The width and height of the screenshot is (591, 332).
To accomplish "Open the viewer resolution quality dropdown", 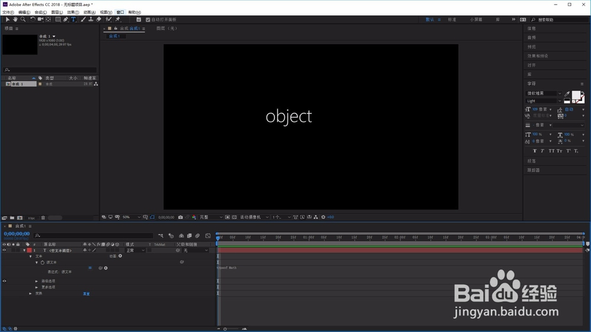I will pyautogui.click(x=211, y=217).
